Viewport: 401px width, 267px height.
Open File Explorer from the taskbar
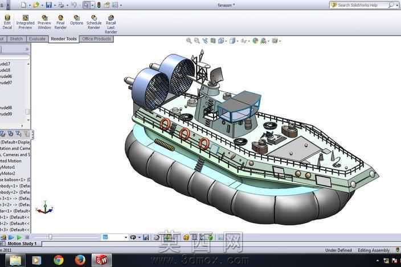[15, 260]
